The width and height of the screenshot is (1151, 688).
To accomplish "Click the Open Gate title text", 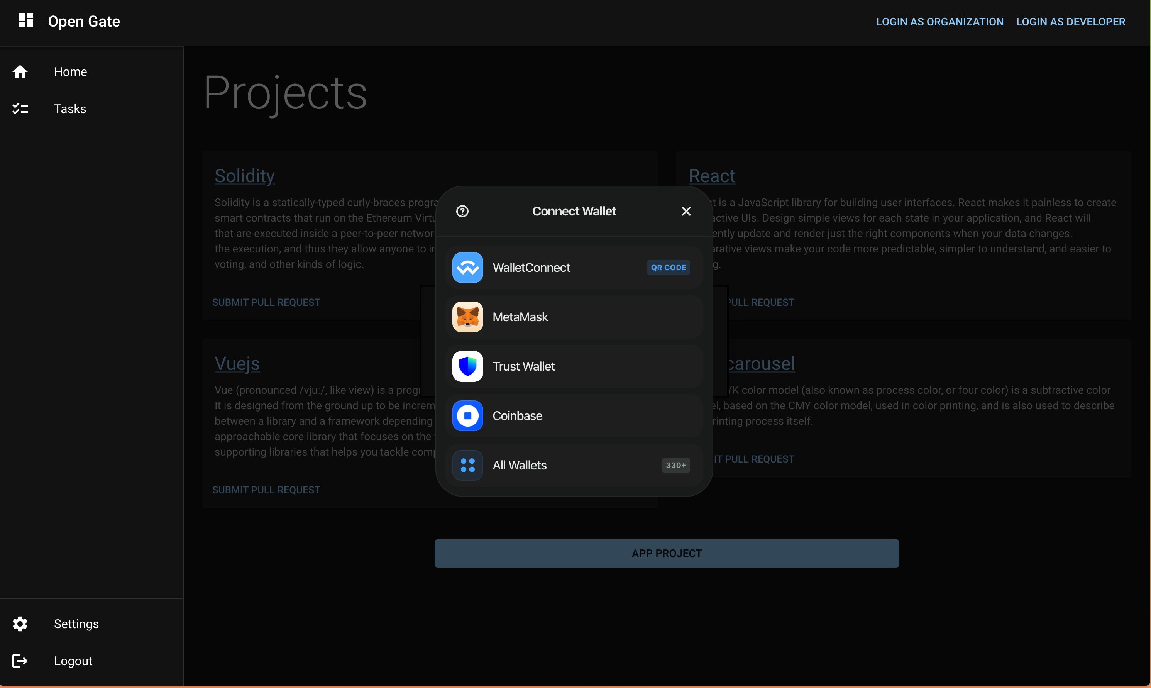I will click(84, 21).
